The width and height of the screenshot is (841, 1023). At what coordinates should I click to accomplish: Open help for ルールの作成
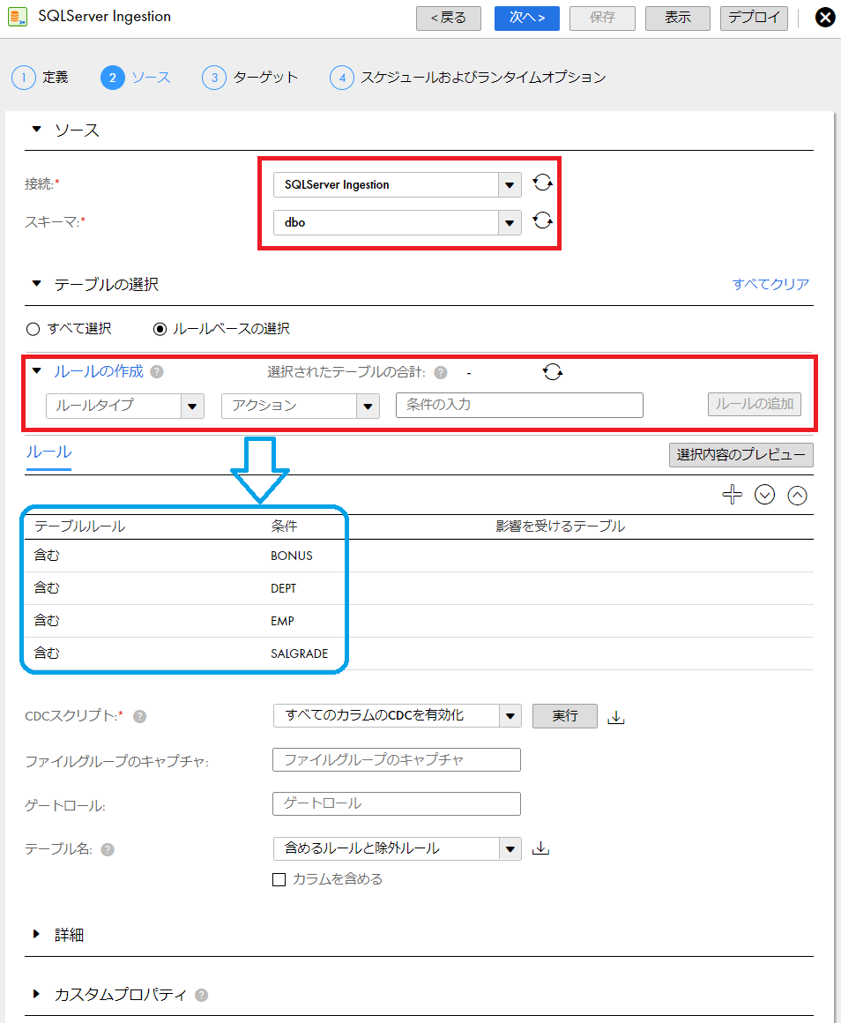coord(156,372)
